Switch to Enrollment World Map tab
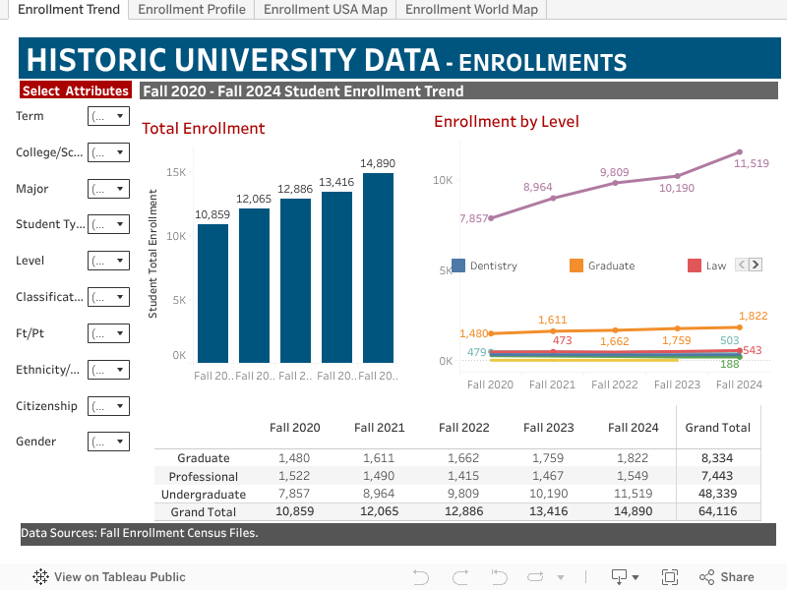The height and width of the screenshot is (590, 787). point(471,10)
